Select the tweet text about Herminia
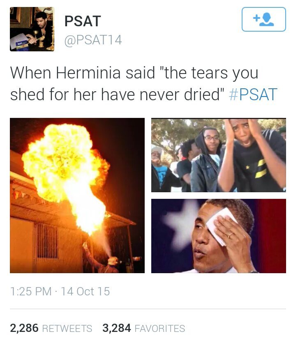Screen dimensions: 291x343 143,83
